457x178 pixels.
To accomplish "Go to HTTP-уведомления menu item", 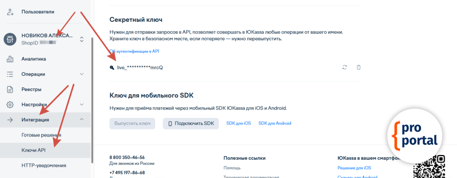I will (44, 166).
